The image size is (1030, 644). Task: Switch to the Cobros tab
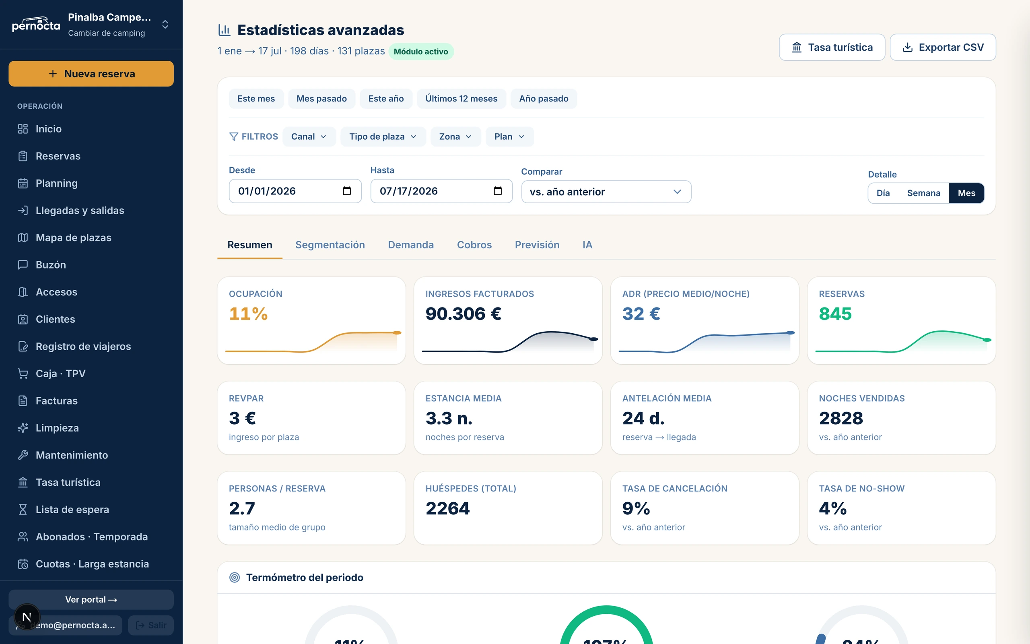point(474,245)
